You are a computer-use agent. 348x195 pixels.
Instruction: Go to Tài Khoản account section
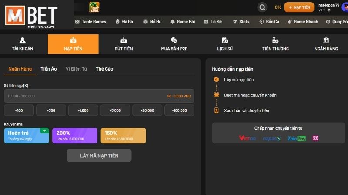23,44
